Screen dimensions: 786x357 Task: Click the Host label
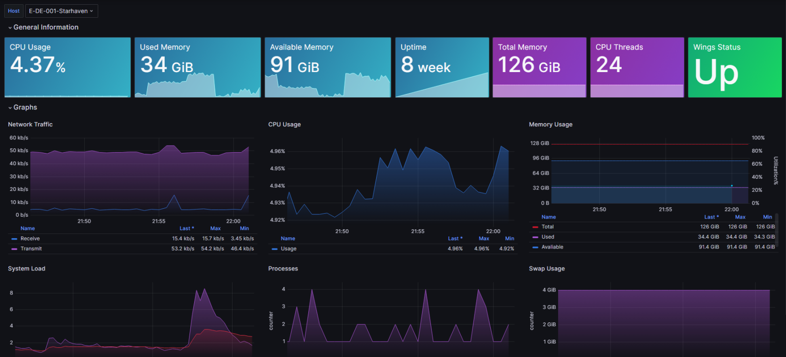point(14,11)
